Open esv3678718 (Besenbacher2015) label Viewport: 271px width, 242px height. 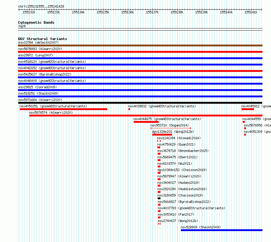(x=183, y=151)
